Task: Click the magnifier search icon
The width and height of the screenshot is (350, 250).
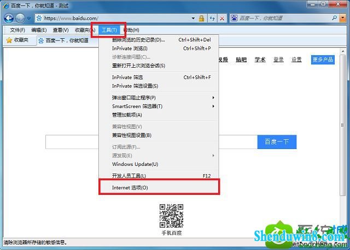Action: [x=334, y=18]
